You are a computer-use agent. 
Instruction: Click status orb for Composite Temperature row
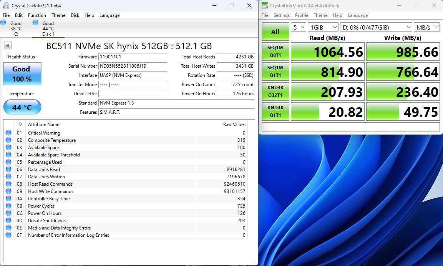8,140
